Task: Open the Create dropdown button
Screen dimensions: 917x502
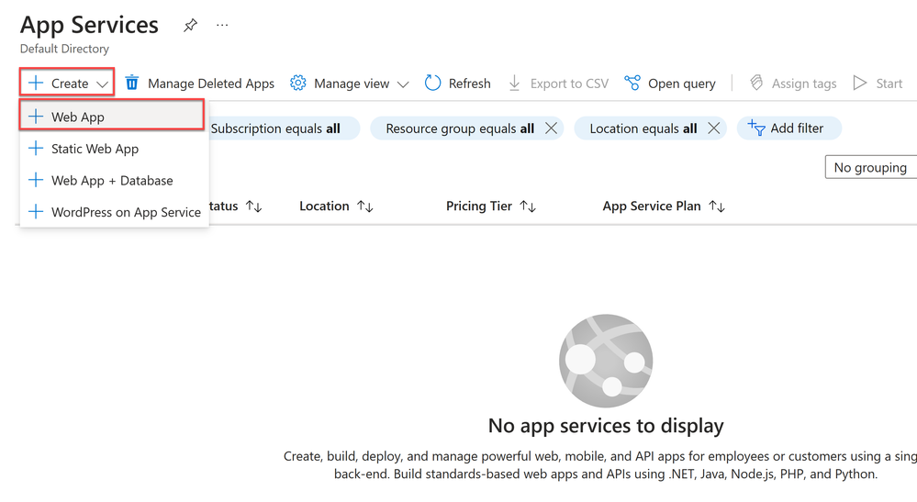Action: [x=67, y=83]
